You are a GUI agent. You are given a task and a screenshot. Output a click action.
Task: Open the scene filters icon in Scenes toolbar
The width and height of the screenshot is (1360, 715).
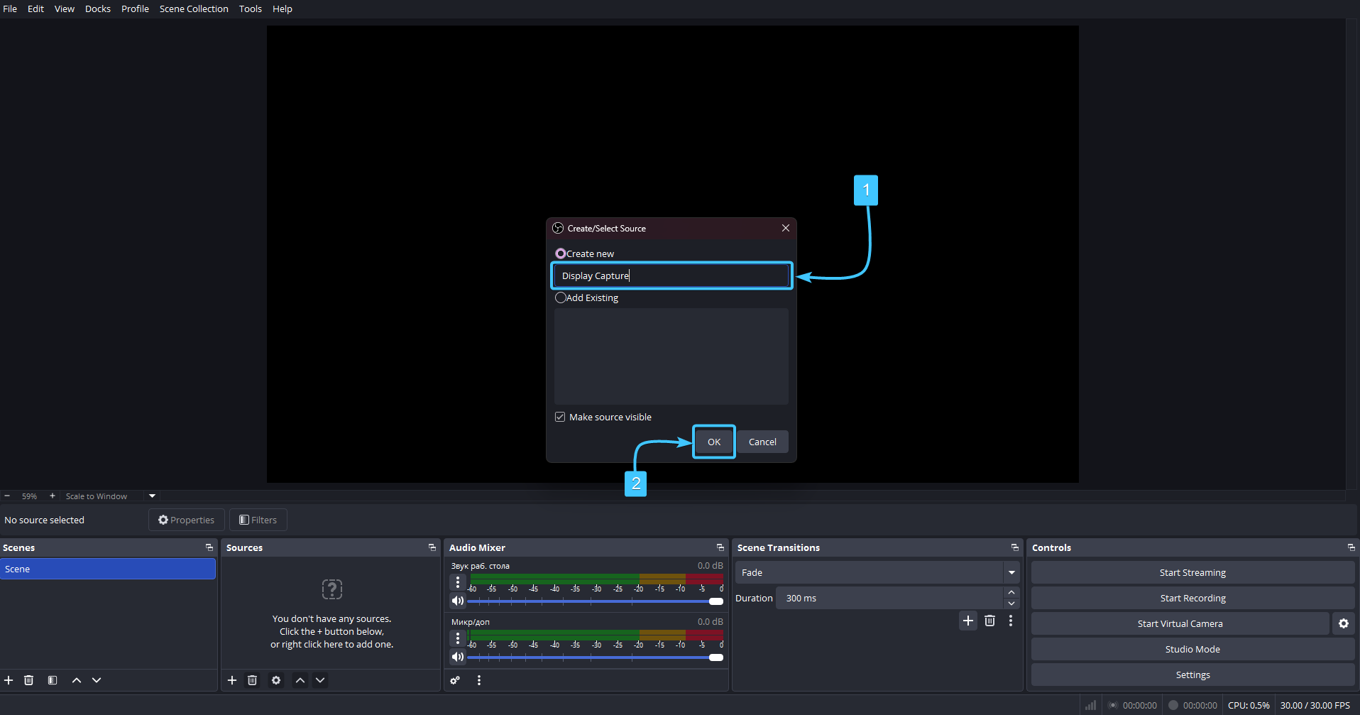tap(53, 680)
